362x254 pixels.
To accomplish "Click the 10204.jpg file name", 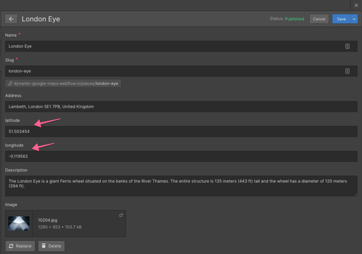I will coord(48,220).
